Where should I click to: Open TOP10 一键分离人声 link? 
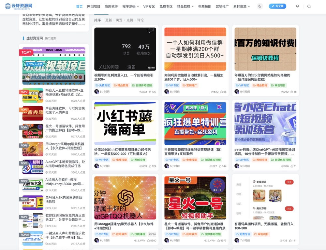pos(65,235)
